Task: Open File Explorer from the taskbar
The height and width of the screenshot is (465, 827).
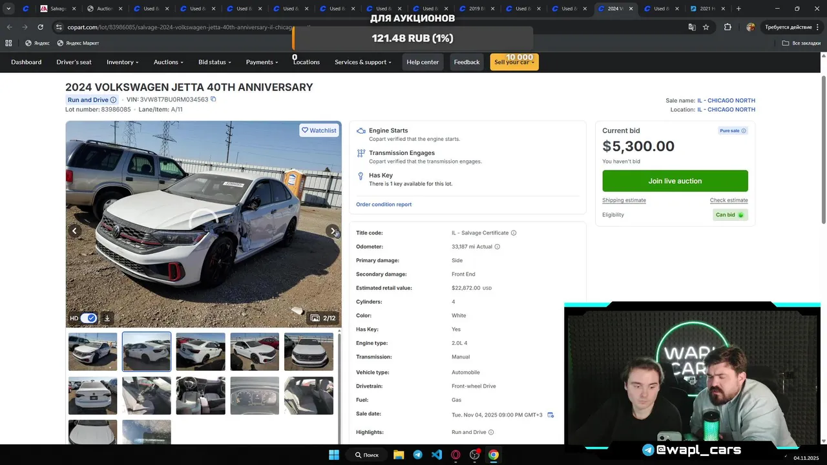Action: tap(399, 455)
